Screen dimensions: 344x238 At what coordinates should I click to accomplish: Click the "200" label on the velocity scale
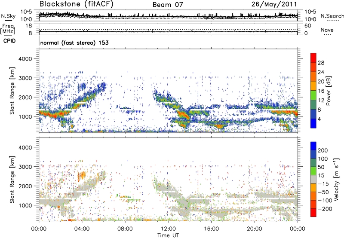(323, 150)
